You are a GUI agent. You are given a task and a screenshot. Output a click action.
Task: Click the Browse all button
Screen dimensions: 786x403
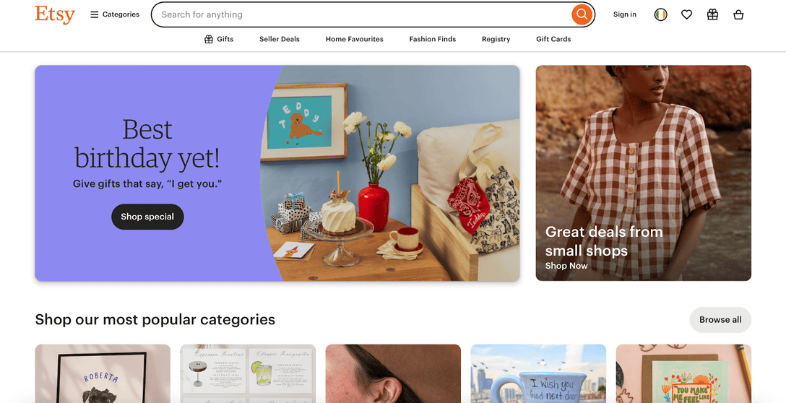720,320
